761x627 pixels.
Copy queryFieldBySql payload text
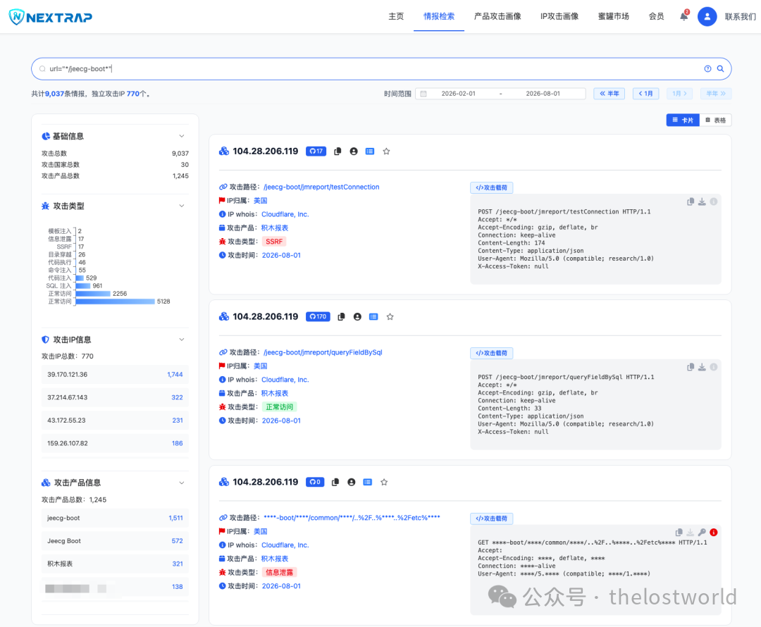pyautogui.click(x=691, y=367)
